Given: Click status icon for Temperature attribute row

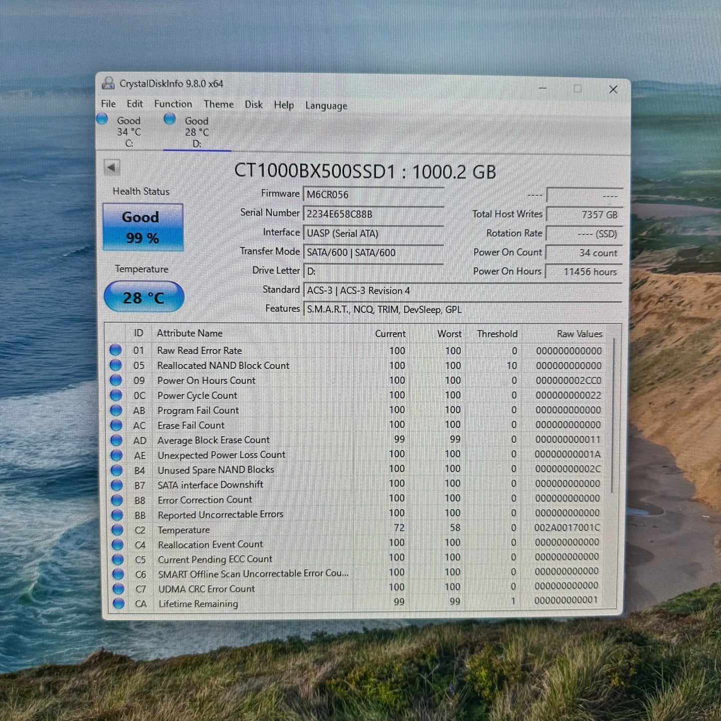Looking at the screenshot, I should pos(117,530).
